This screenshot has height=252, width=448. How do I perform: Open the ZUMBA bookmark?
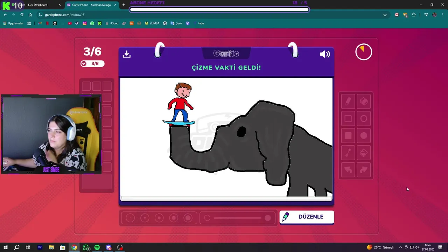coord(152,23)
